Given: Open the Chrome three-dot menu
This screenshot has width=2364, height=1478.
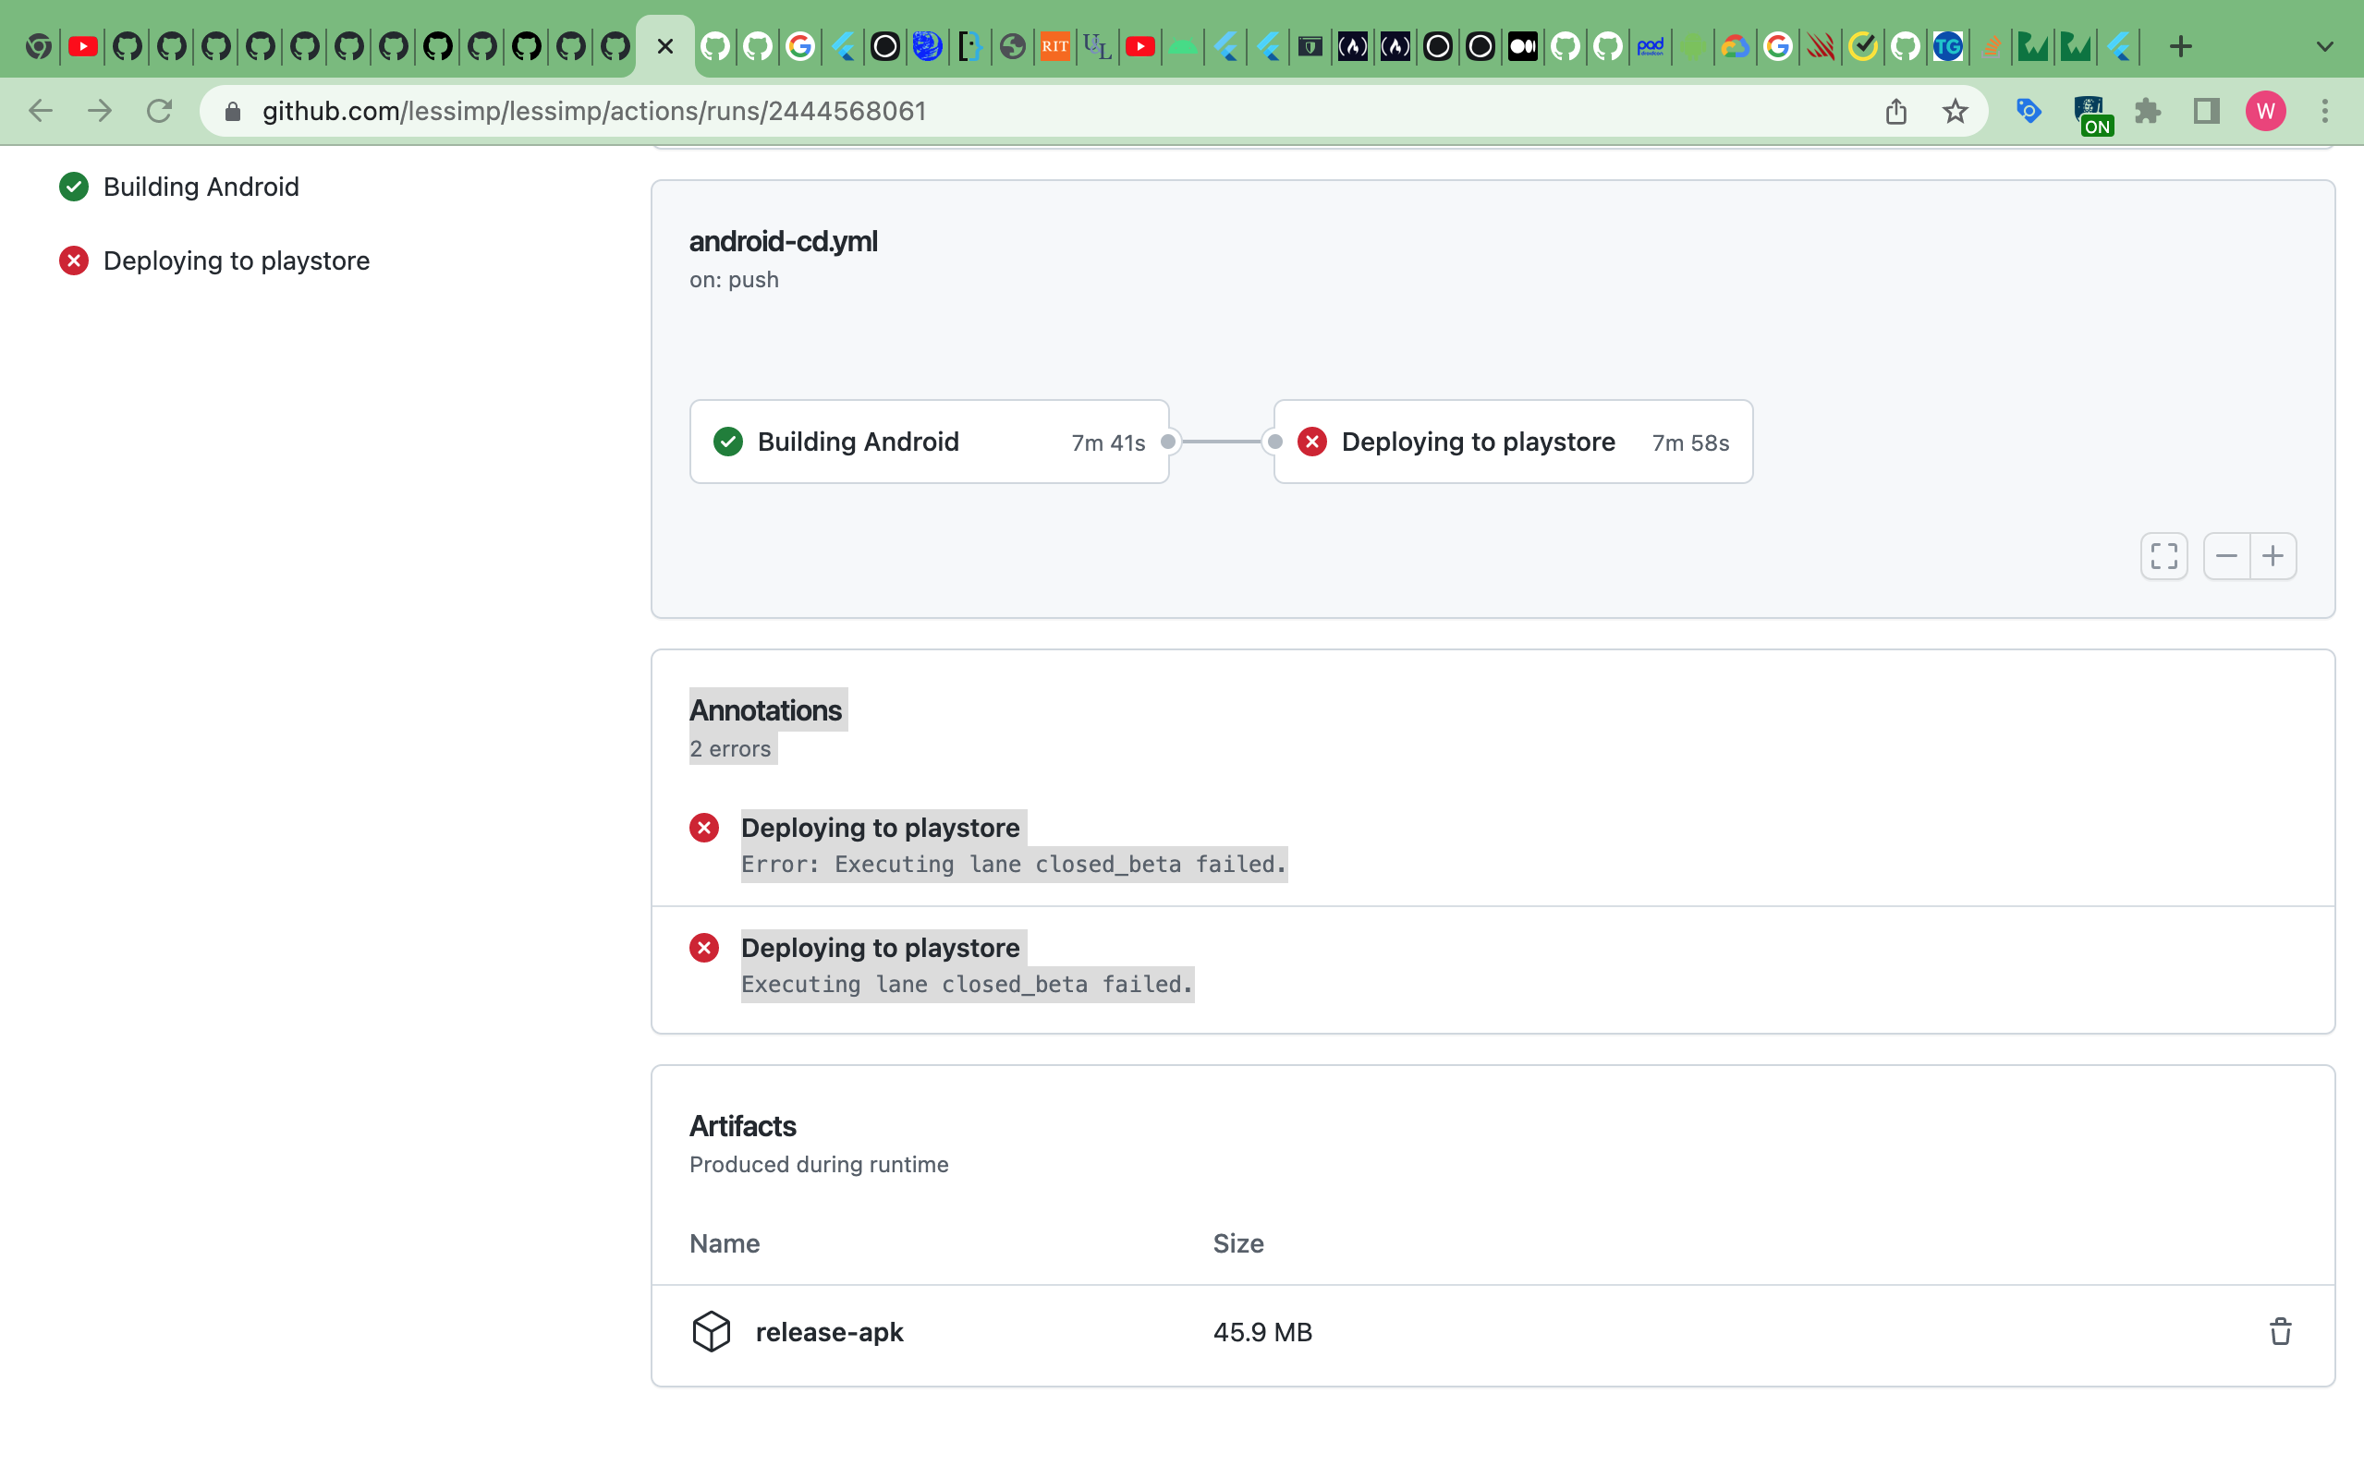Looking at the screenshot, I should coord(2325,112).
